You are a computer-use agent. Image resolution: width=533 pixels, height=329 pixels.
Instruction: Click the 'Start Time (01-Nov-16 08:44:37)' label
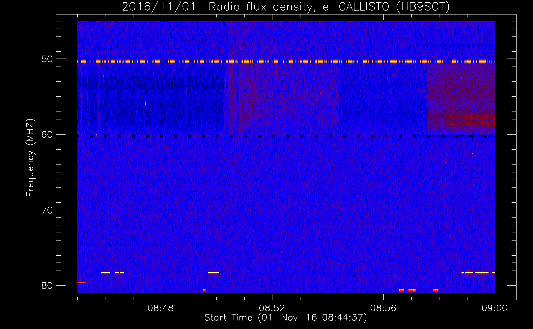pyautogui.click(x=286, y=318)
